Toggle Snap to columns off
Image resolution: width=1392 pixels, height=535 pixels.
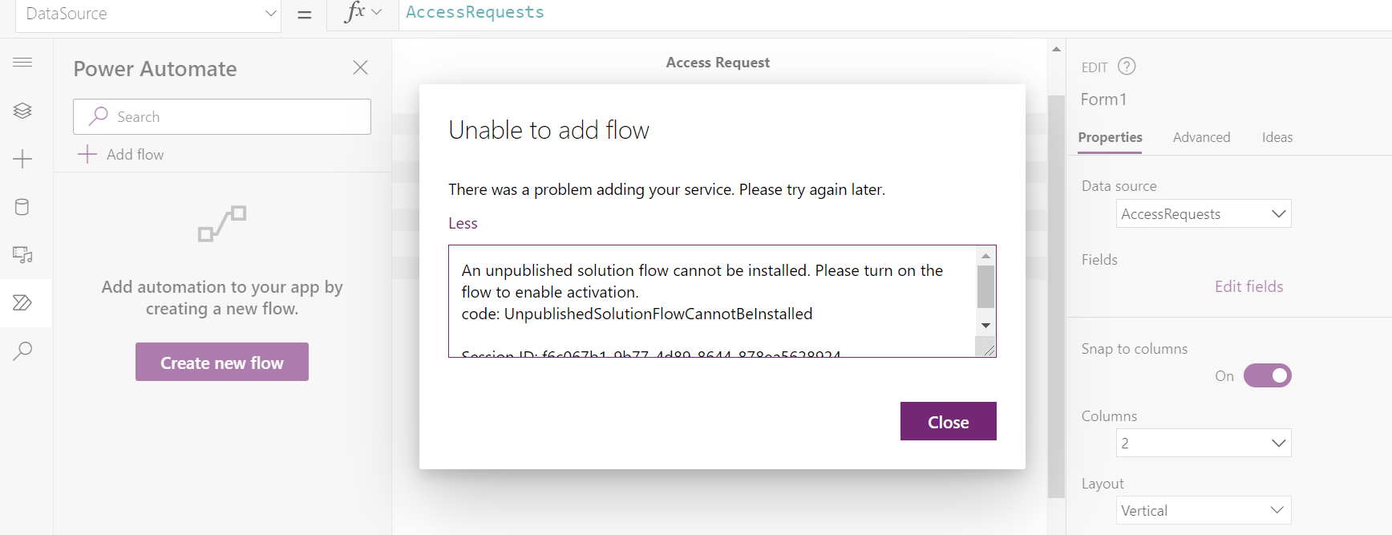click(1267, 375)
